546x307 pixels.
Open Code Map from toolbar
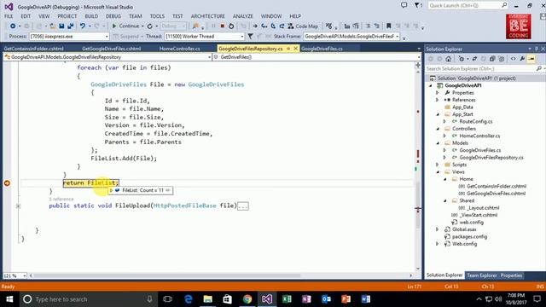303,26
